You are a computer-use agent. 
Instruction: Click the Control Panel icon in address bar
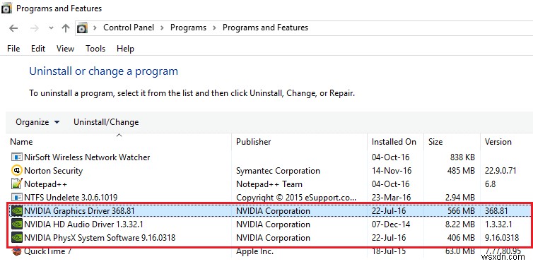(82, 28)
